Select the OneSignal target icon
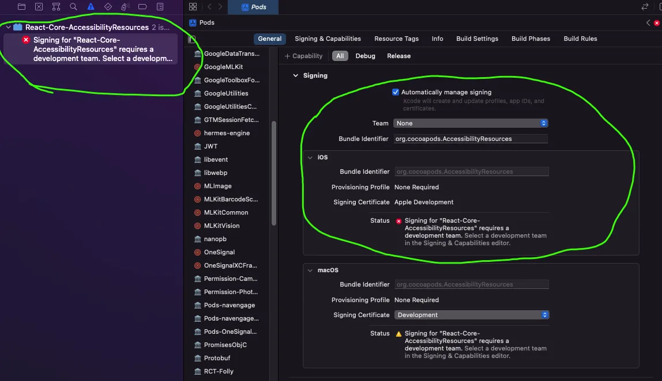Image resolution: width=662 pixels, height=381 pixels. click(x=197, y=253)
